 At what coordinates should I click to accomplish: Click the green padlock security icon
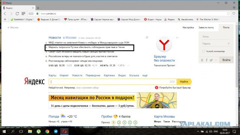tap(37, 13)
